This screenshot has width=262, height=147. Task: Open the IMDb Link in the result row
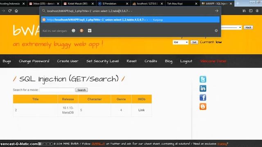(142, 110)
